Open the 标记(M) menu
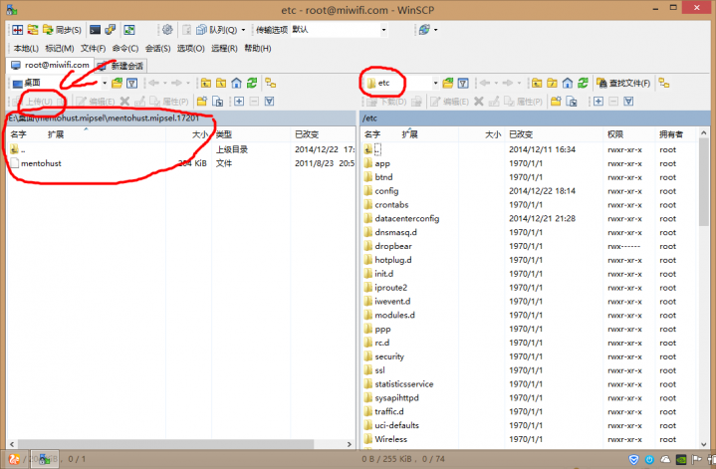716x469 pixels. (60, 49)
